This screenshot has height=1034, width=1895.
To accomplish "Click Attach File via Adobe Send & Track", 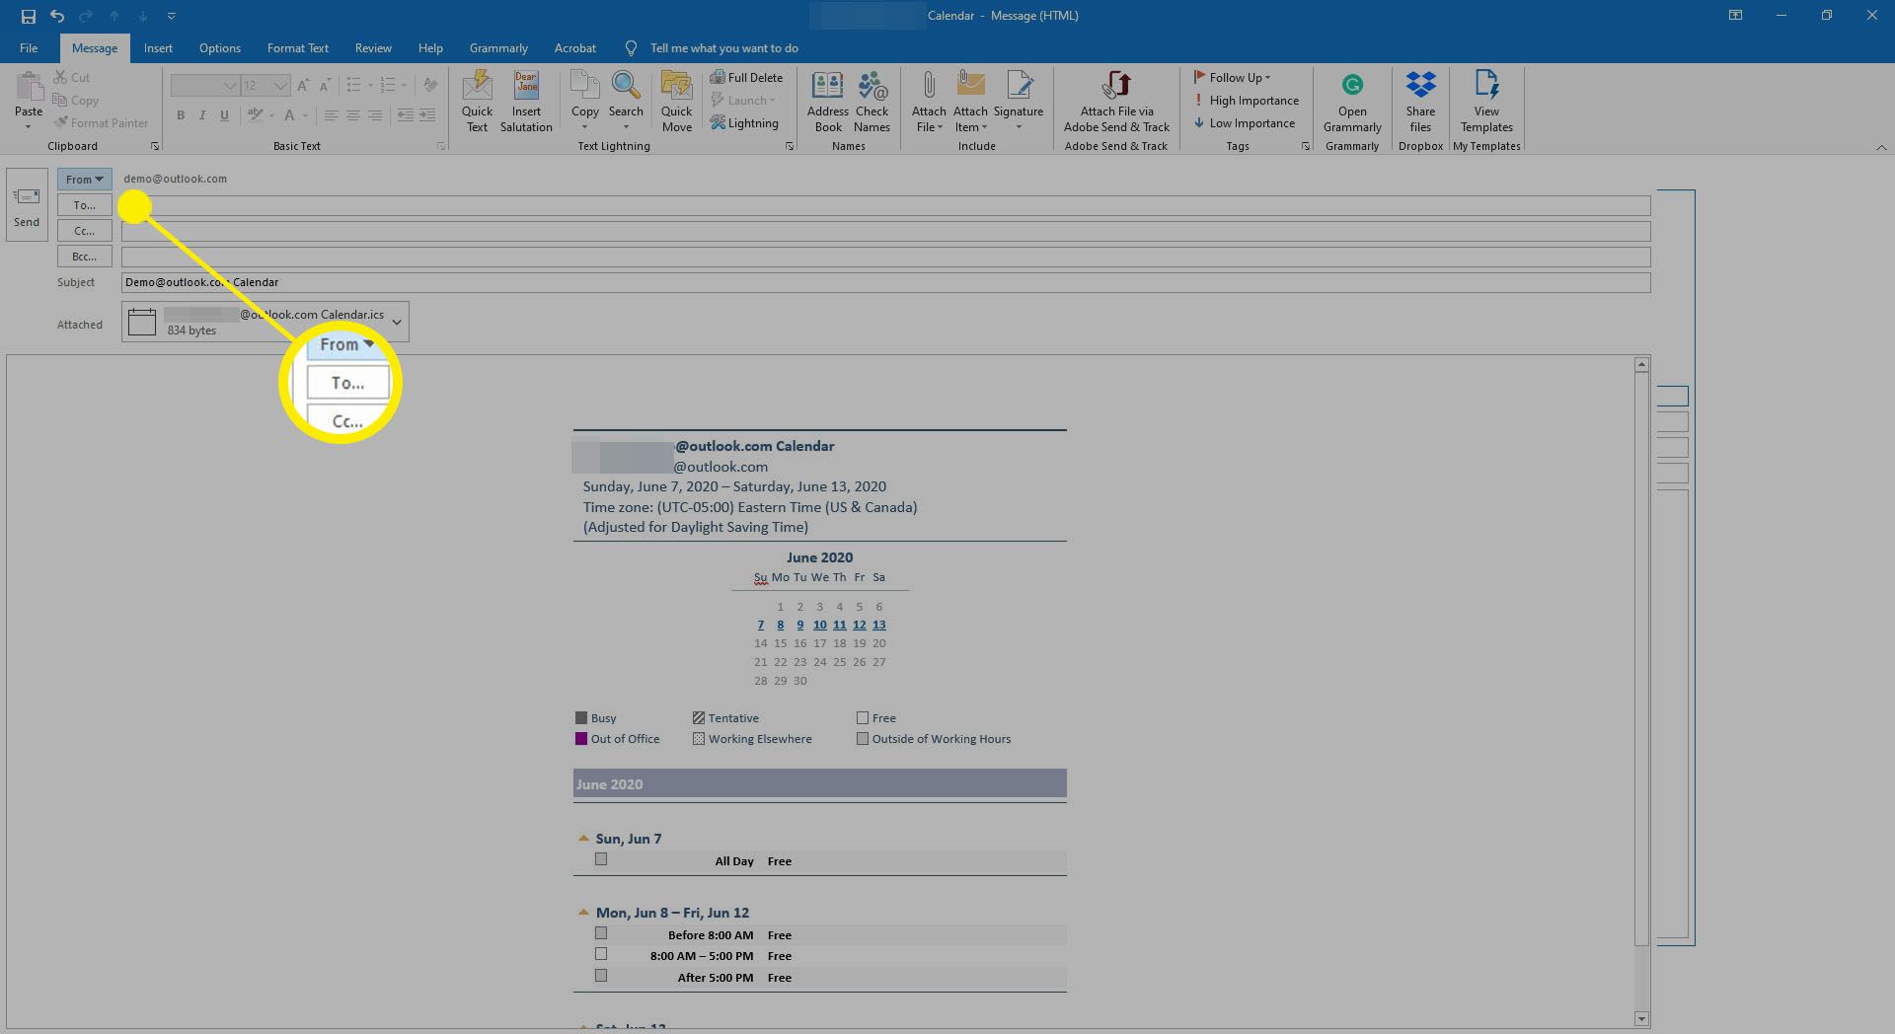I will click(1116, 101).
